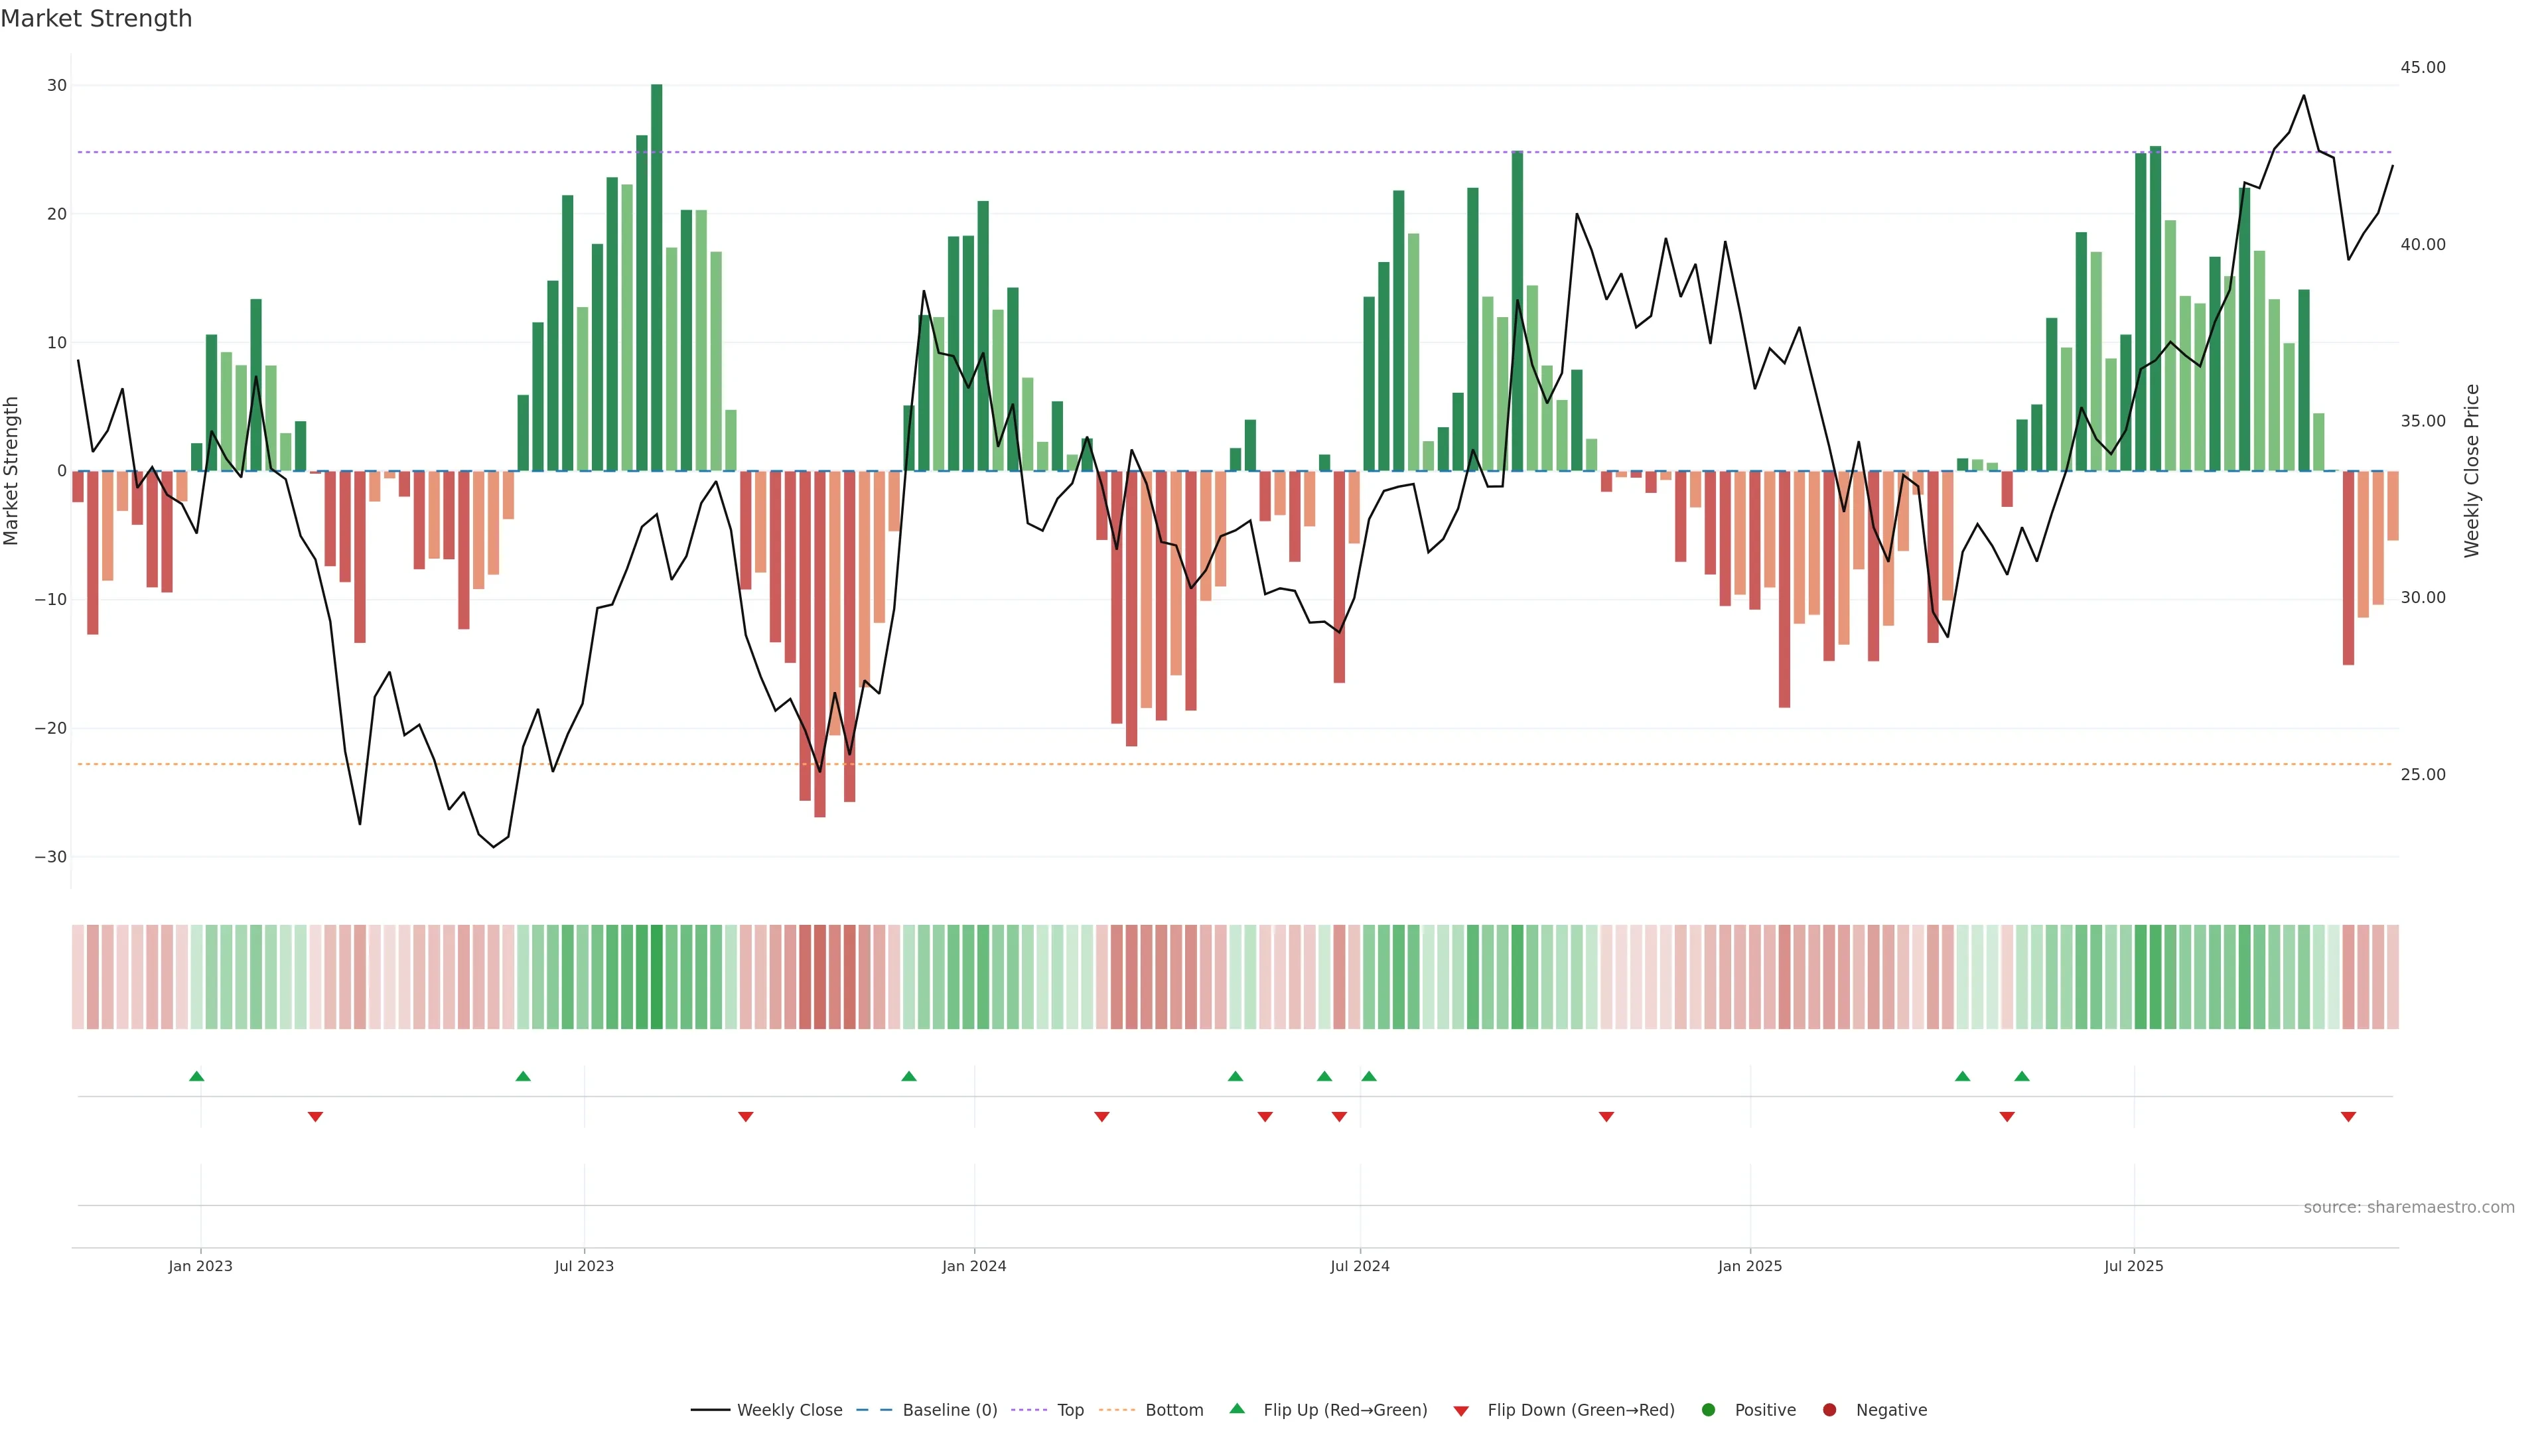Click the last red flip-down triangle marker
The image size is (2548, 1433).
pos(2348,1117)
